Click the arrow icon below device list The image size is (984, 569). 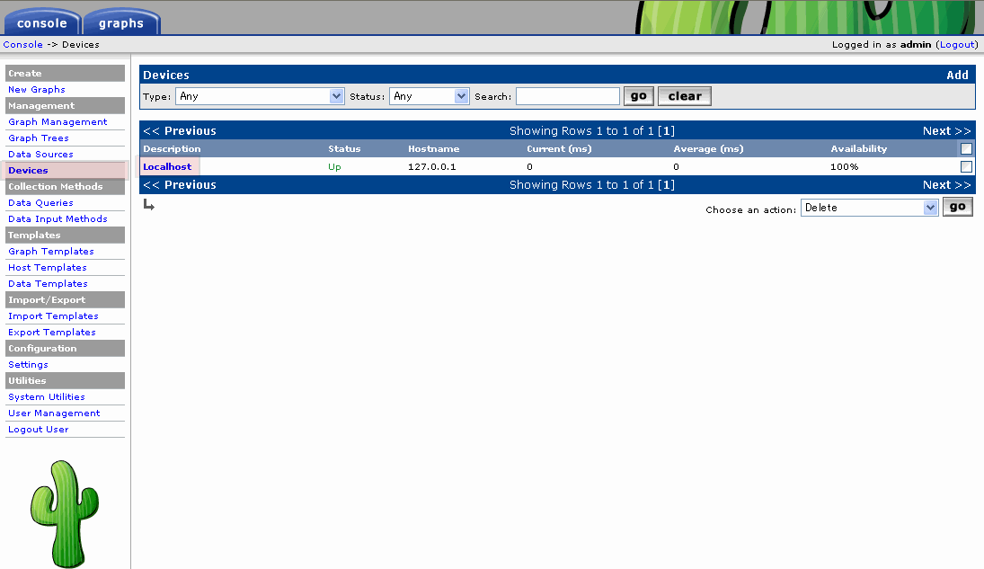(x=148, y=206)
